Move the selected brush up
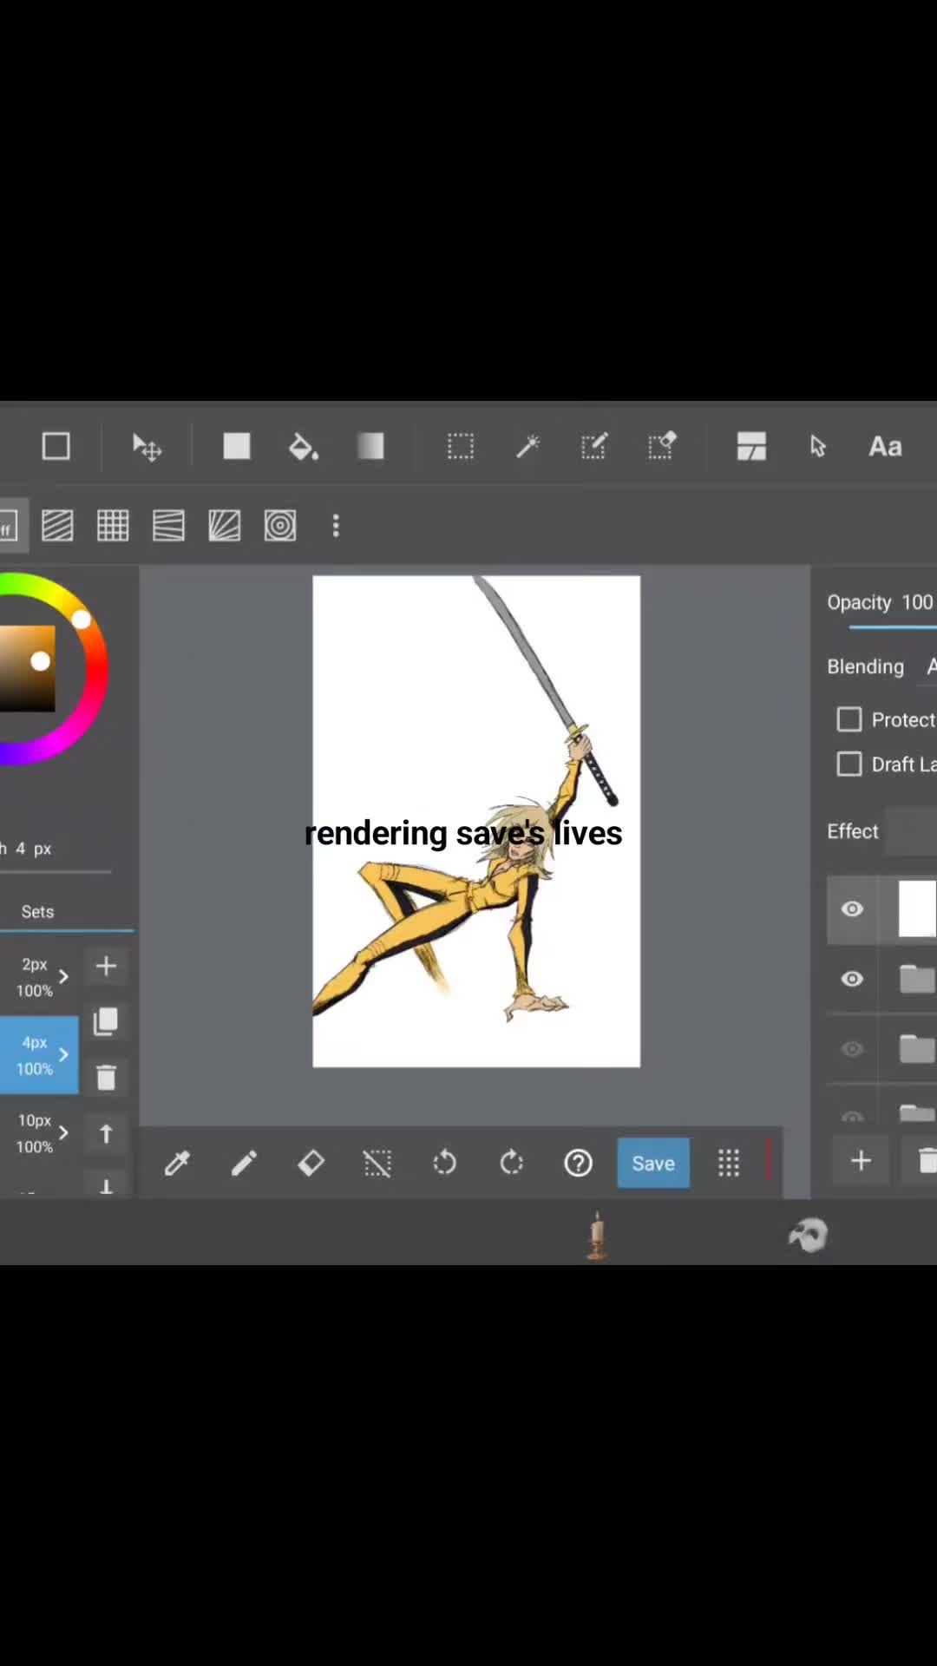 (x=106, y=1133)
